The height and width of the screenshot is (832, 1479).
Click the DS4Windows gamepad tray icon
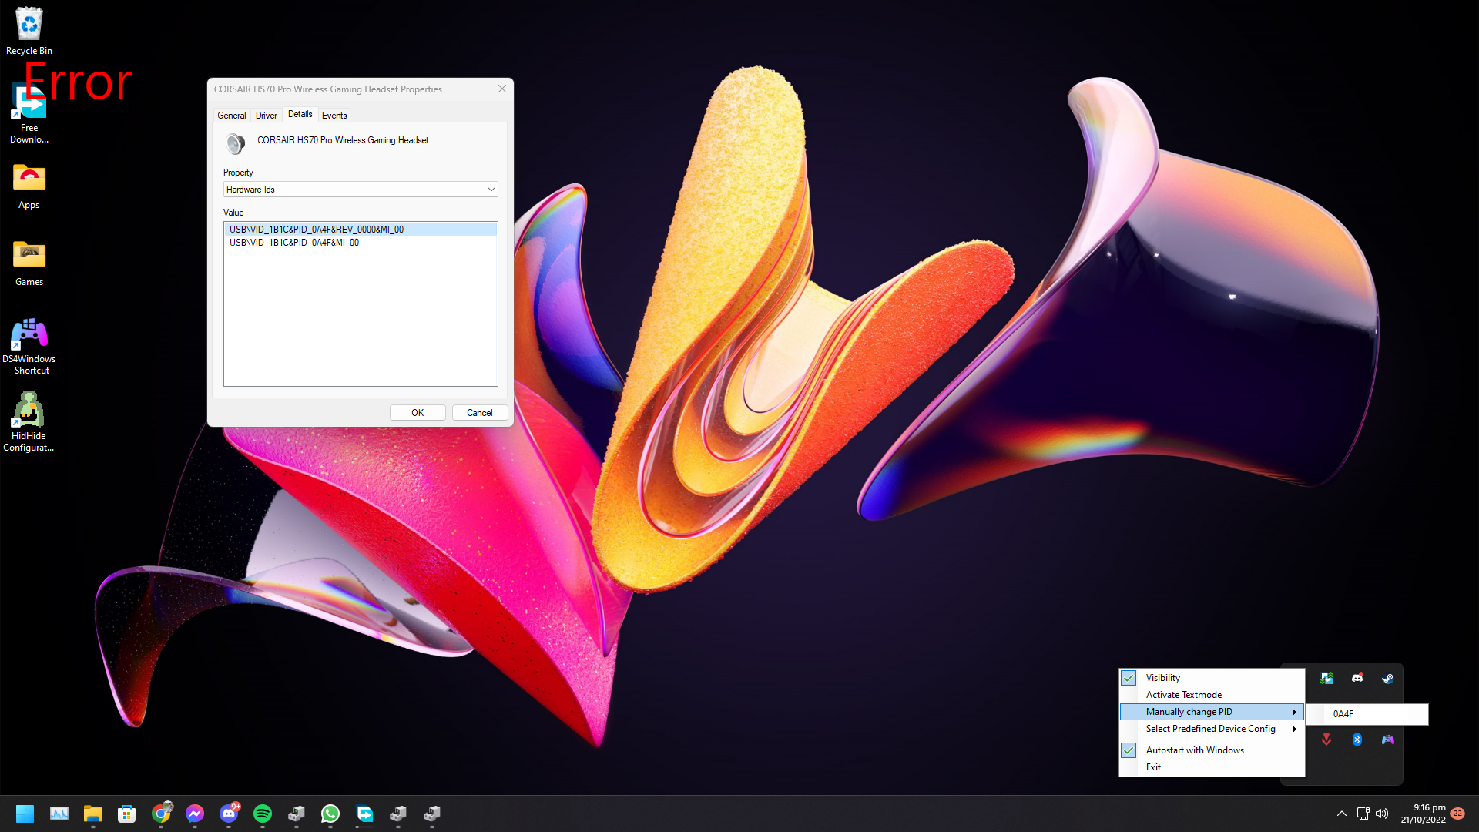(x=1387, y=740)
